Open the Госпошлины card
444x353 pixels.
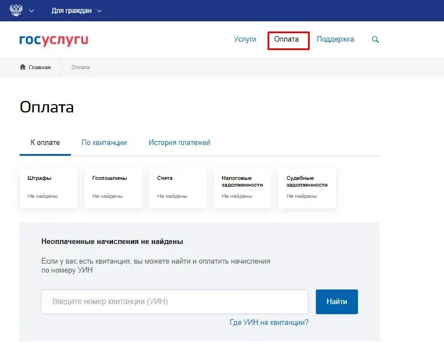click(114, 188)
